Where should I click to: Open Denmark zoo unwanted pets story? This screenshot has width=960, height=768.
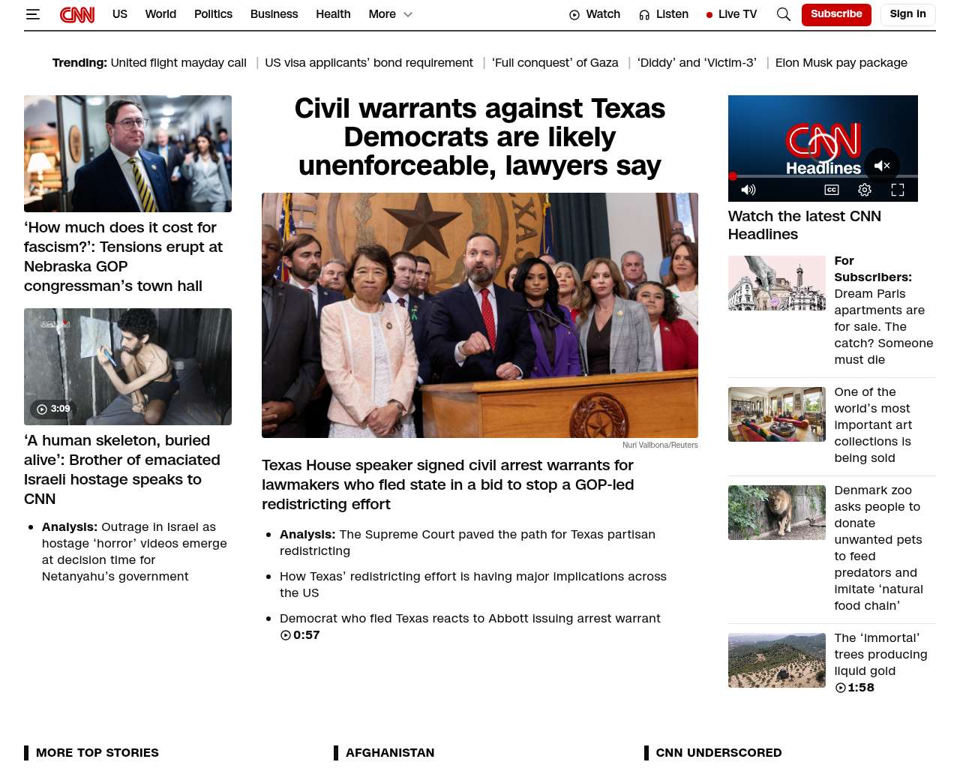879,547
